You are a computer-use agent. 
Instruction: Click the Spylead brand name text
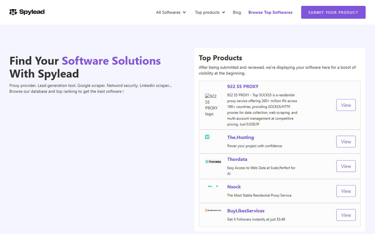click(x=32, y=12)
